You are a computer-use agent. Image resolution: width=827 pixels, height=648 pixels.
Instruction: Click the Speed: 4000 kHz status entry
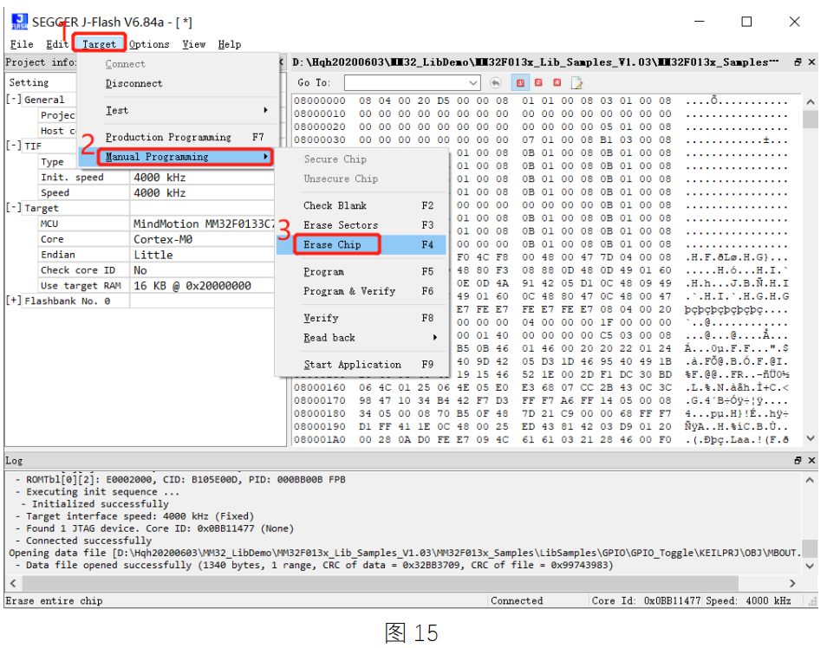tap(748, 600)
